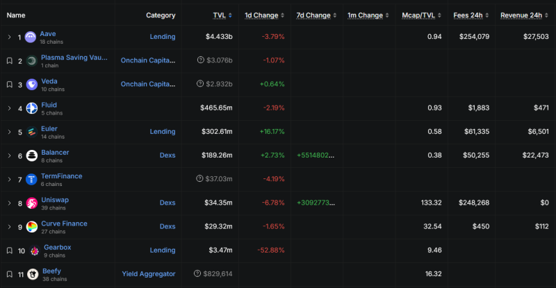
Task: Bookmark the Gearbox protocol
Action: pyautogui.click(x=9, y=251)
